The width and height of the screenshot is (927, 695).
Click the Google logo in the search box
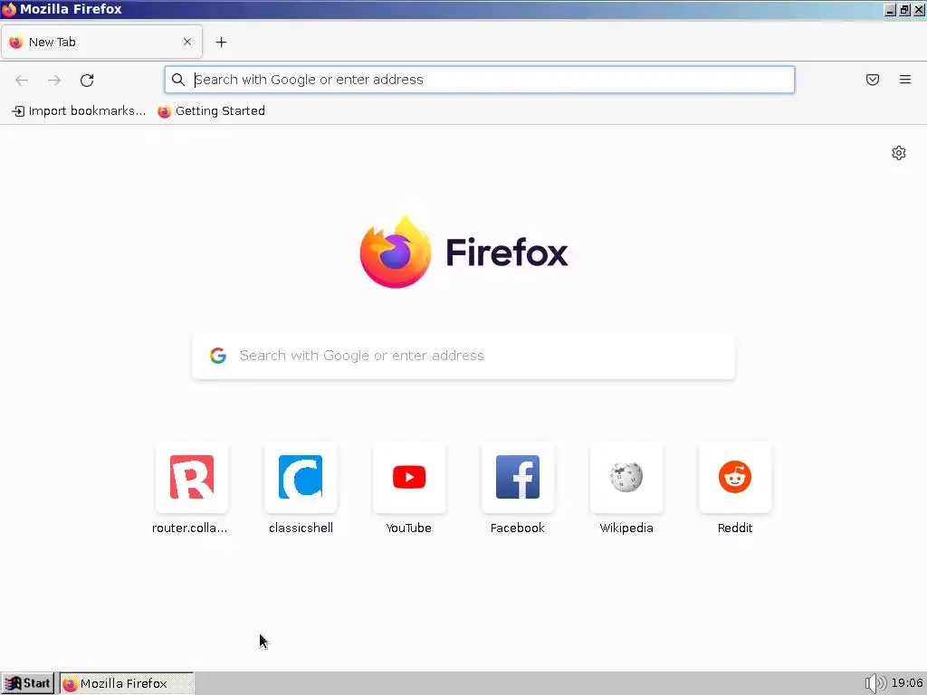point(218,355)
